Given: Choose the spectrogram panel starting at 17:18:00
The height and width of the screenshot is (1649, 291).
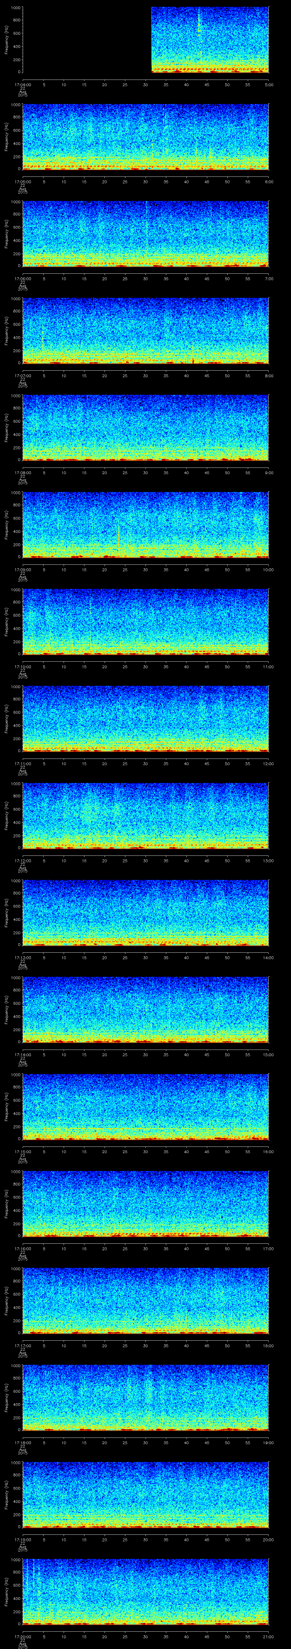Looking at the screenshot, I should [145, 1397].
